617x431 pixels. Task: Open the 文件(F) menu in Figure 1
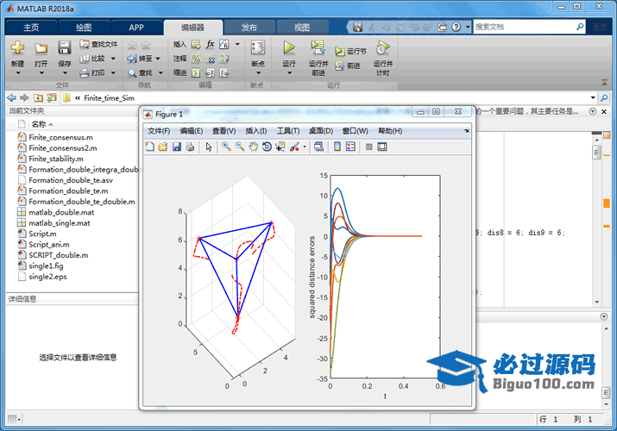click(159, 131)
